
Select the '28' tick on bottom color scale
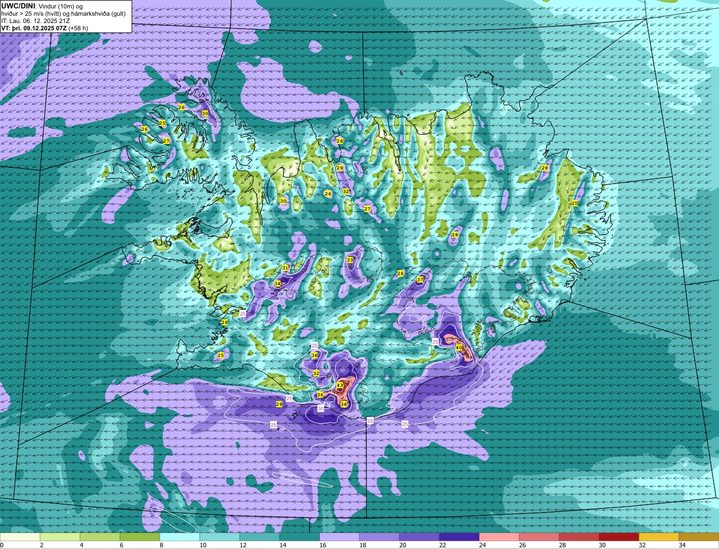tap(562, 545)
